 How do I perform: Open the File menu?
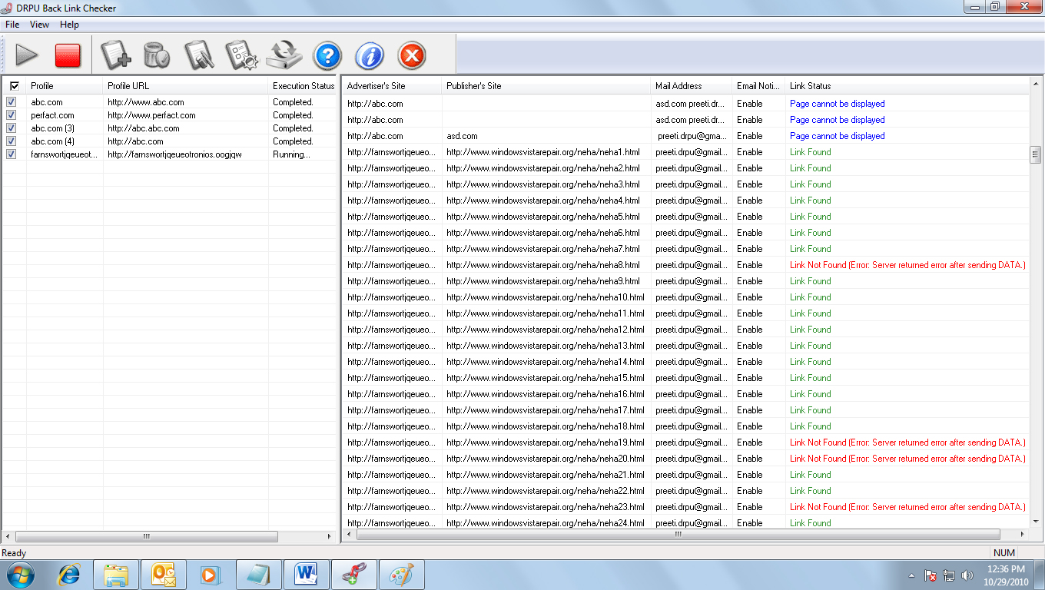(12, 25)
